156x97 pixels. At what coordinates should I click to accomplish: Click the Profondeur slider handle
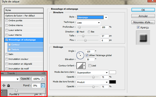tap(79, 27)
